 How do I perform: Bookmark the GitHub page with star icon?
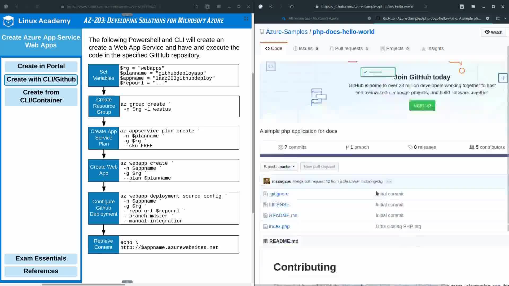[x=425, y=7]
